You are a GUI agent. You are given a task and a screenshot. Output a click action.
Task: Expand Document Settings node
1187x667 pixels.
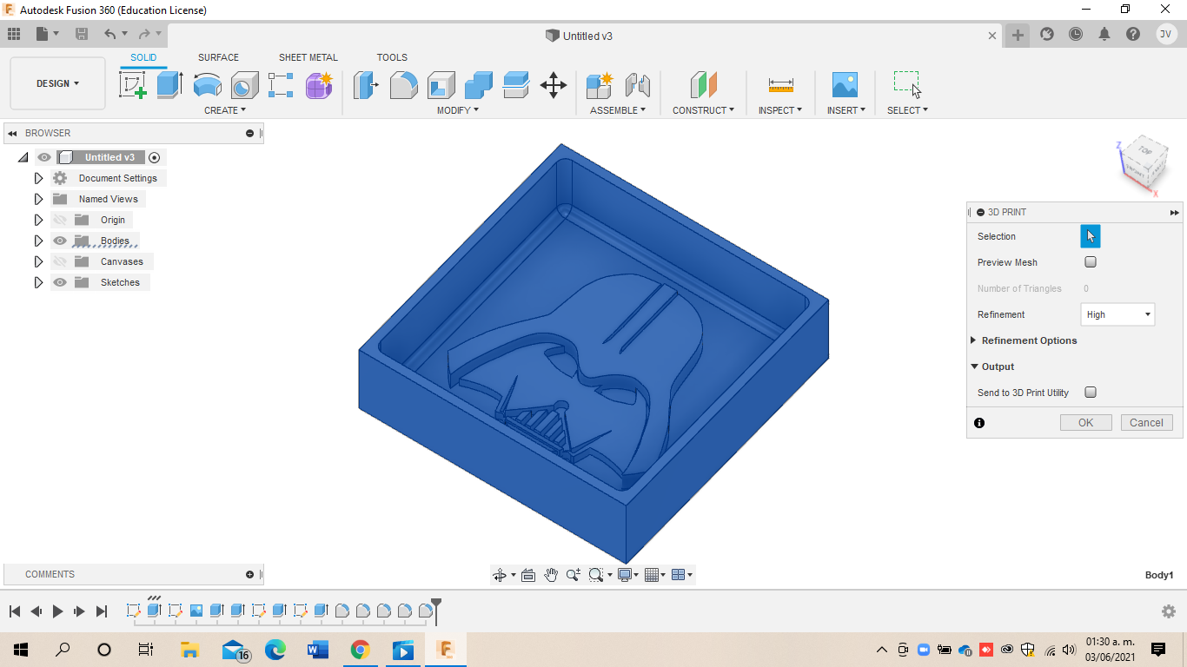pos(38,178)
